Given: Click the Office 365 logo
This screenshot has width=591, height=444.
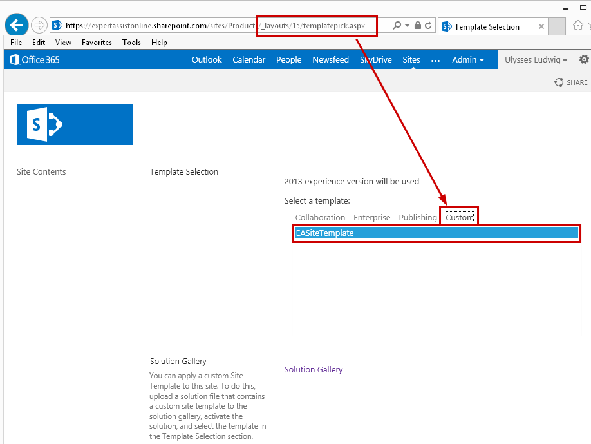Looking at the screenshot, I should pyautogui.click(x=35, y=59).
